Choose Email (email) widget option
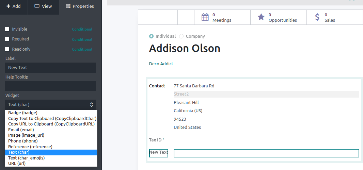The height and width of the screenshot is (170, 363). coord(51,130)
